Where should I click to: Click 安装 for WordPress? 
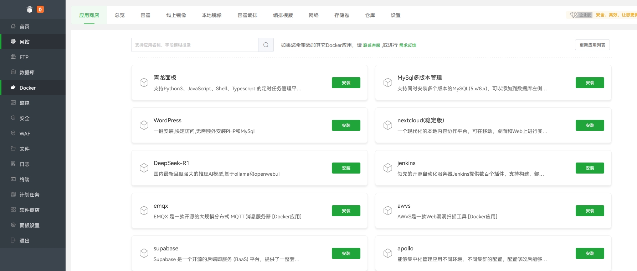346,125
